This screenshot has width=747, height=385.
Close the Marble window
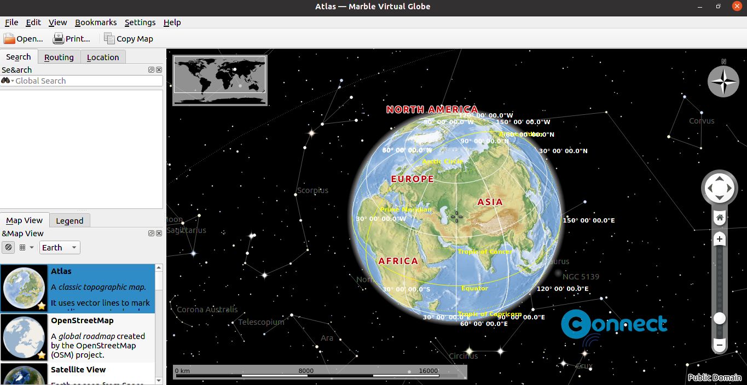point(737,7)
